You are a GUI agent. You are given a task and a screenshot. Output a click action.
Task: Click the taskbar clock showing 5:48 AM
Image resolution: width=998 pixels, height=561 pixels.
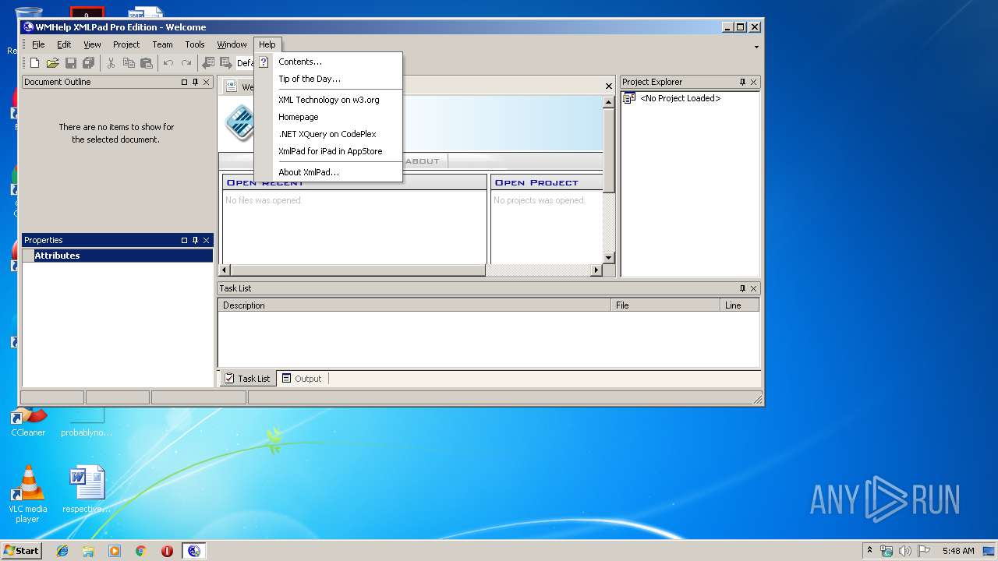tap(957, 551)
